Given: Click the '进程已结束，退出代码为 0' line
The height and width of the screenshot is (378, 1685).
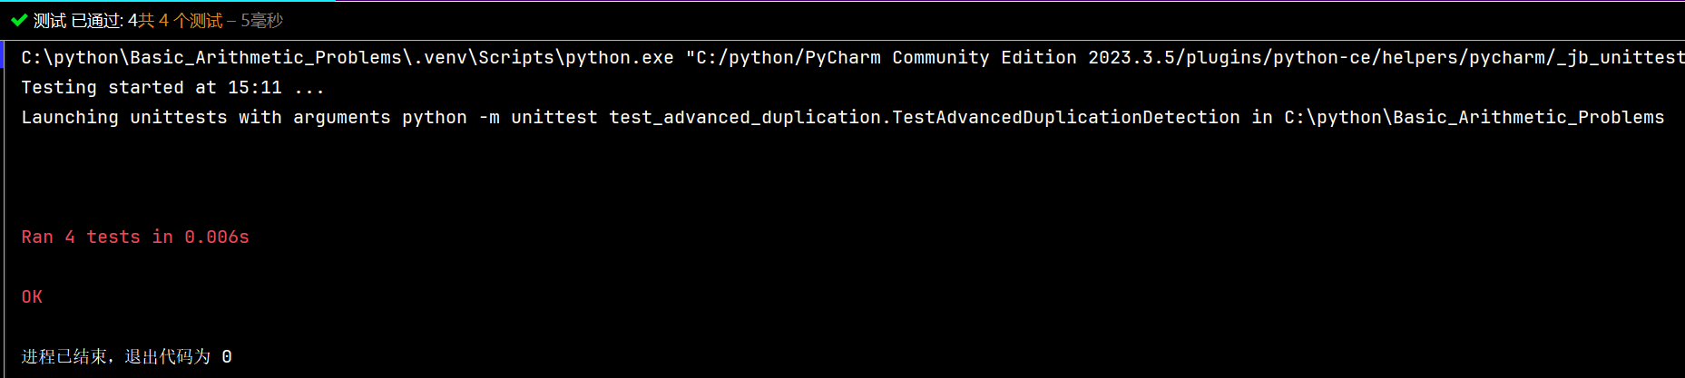Looking at the screenshot, I should click(126, 356).
